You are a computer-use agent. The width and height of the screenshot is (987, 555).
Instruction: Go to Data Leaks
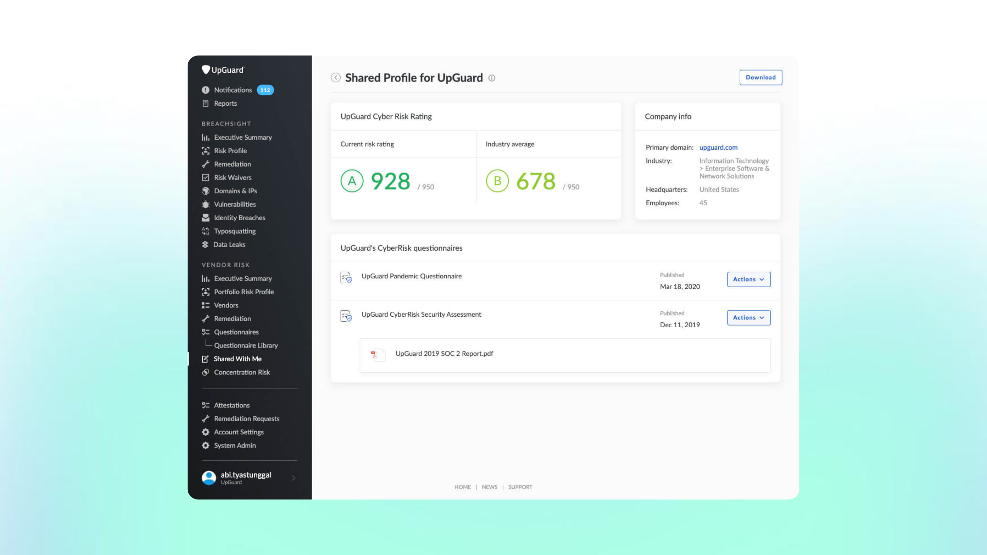[x=229, y=244]
